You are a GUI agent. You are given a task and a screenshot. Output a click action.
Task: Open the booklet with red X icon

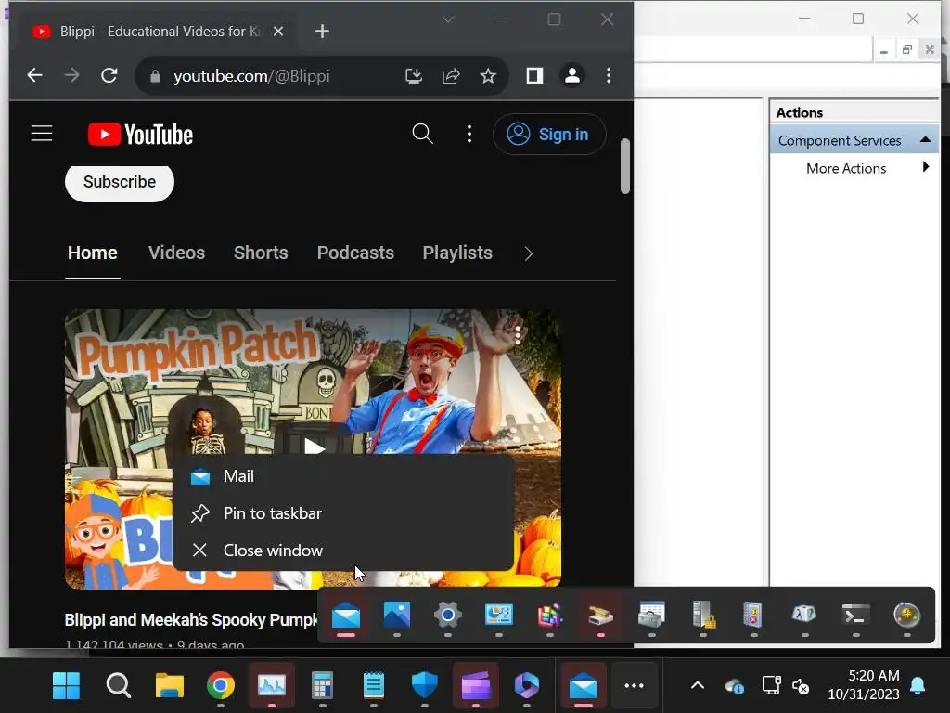(x=753, y=616)
